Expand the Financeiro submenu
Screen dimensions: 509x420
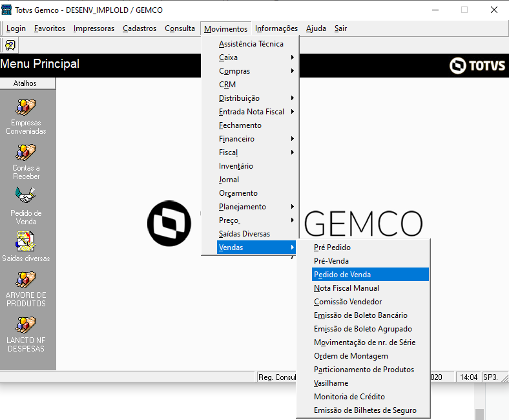point(250,139)
